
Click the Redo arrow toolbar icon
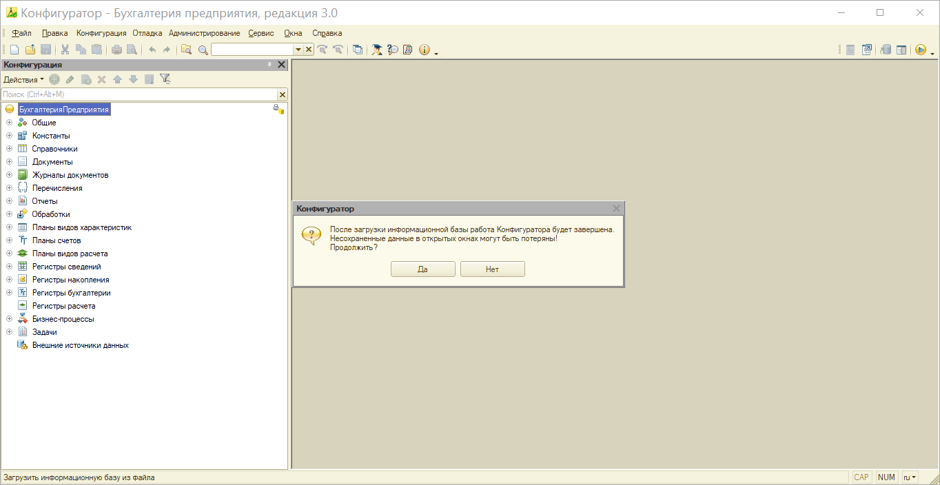pos(167,50)
